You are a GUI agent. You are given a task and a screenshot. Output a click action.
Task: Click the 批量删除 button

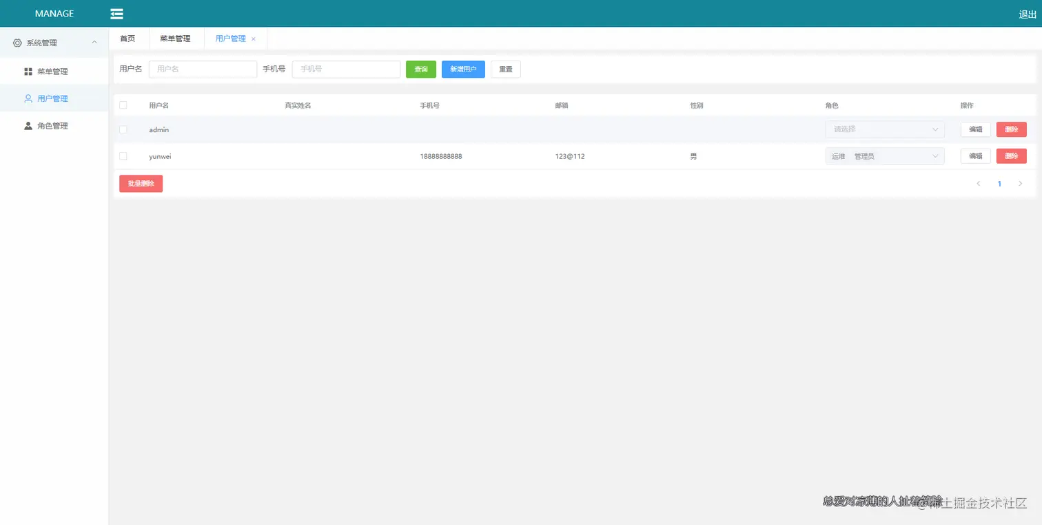141,184
